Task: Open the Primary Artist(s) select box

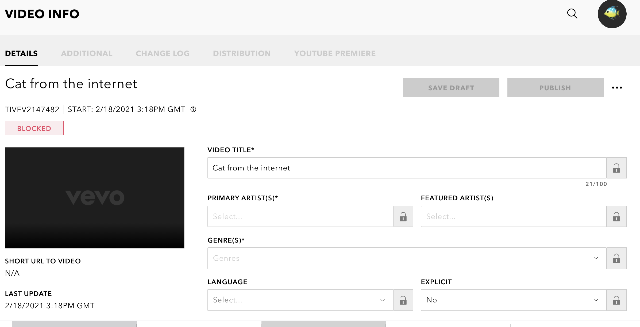Action: pos(300,216)
